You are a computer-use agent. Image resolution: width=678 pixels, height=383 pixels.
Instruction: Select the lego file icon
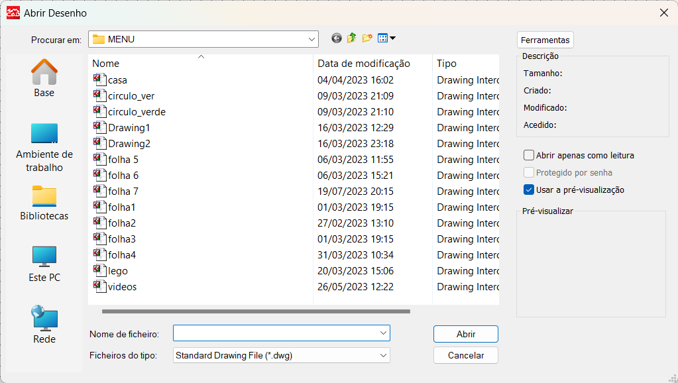pos(99,270)
